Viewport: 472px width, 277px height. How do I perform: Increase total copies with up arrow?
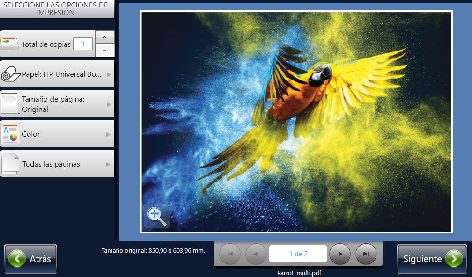click(105, 37)
